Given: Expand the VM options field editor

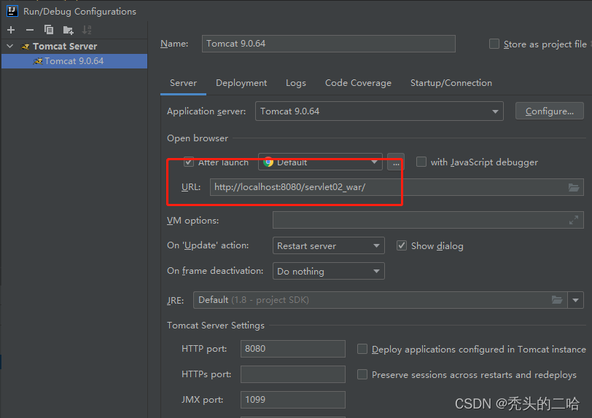Looking at the screenshot, I should (574, 220).
